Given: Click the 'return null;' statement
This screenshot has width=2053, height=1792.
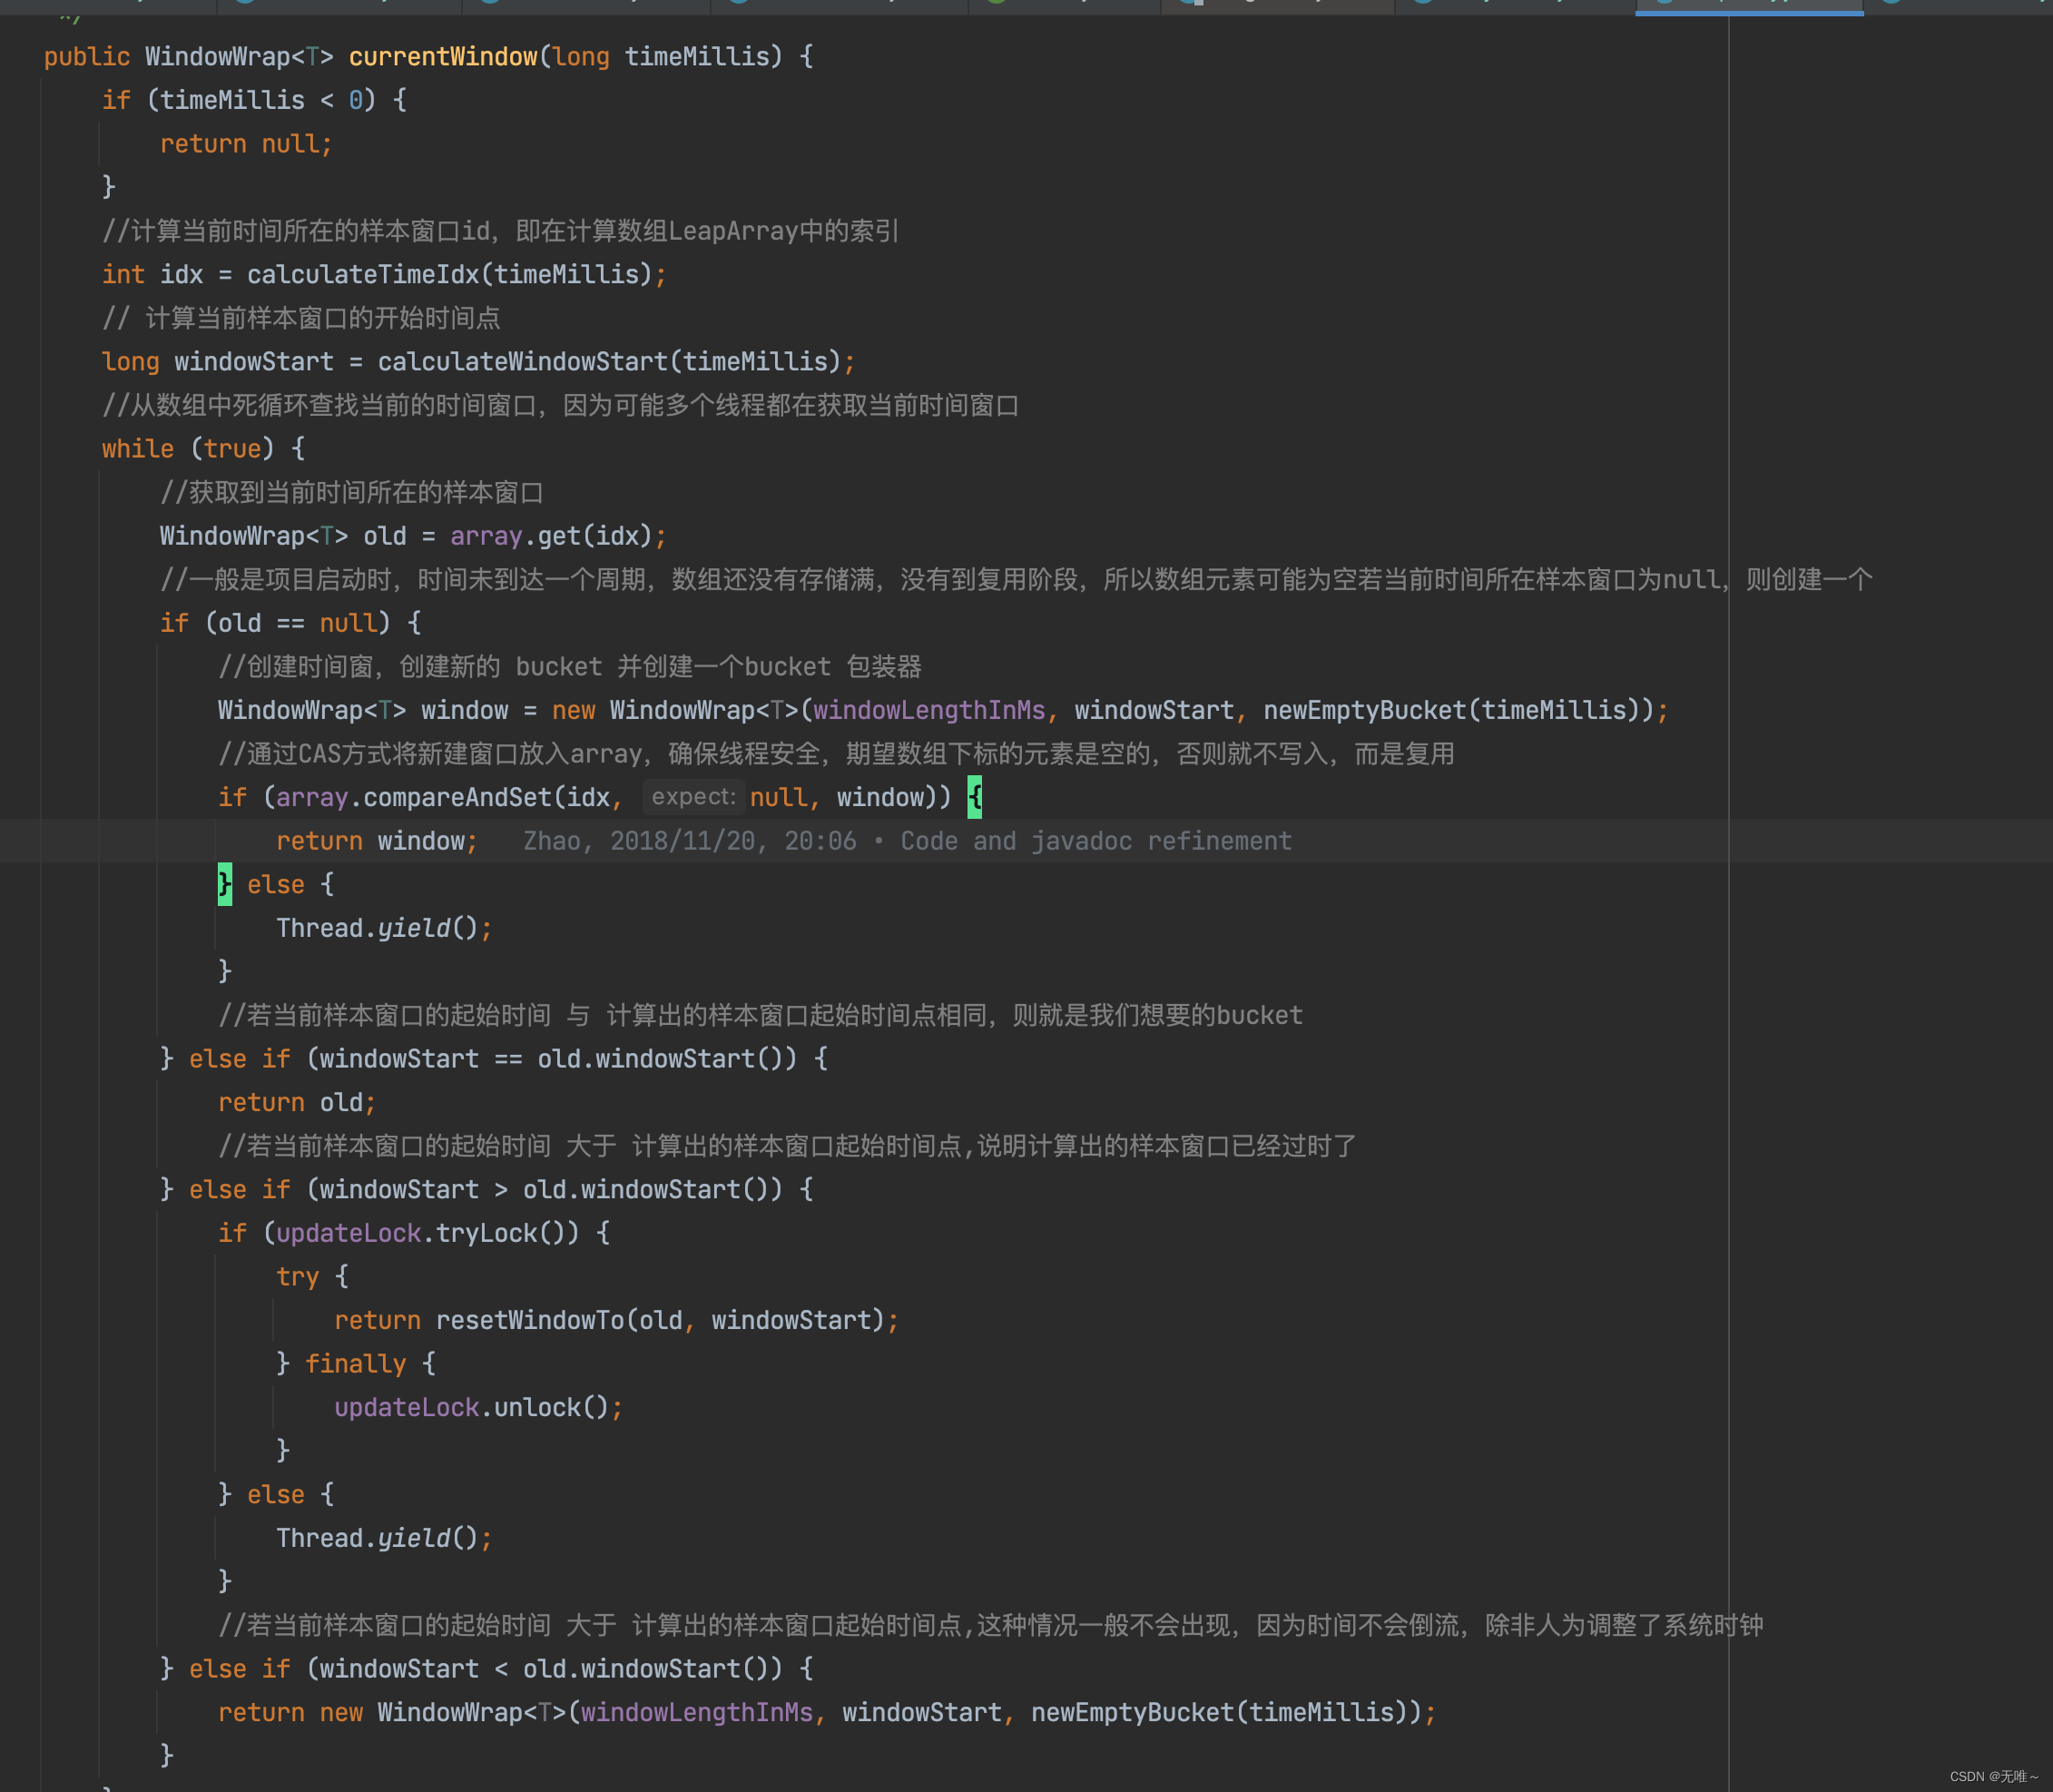Looking at the screenshot, I should tap(246, 144).
